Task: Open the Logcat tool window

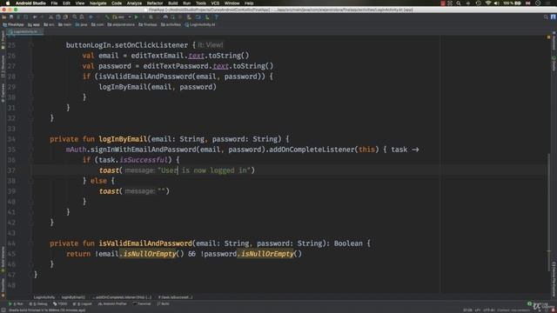Action: pyautogui.click(x=83, y=304)
